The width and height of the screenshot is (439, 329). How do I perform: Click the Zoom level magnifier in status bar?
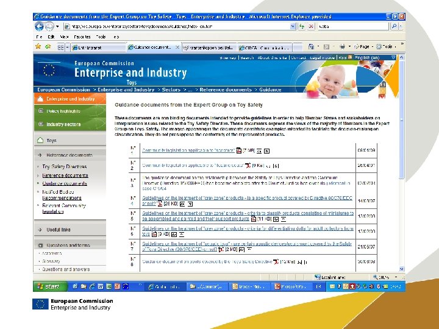(376, 277)
